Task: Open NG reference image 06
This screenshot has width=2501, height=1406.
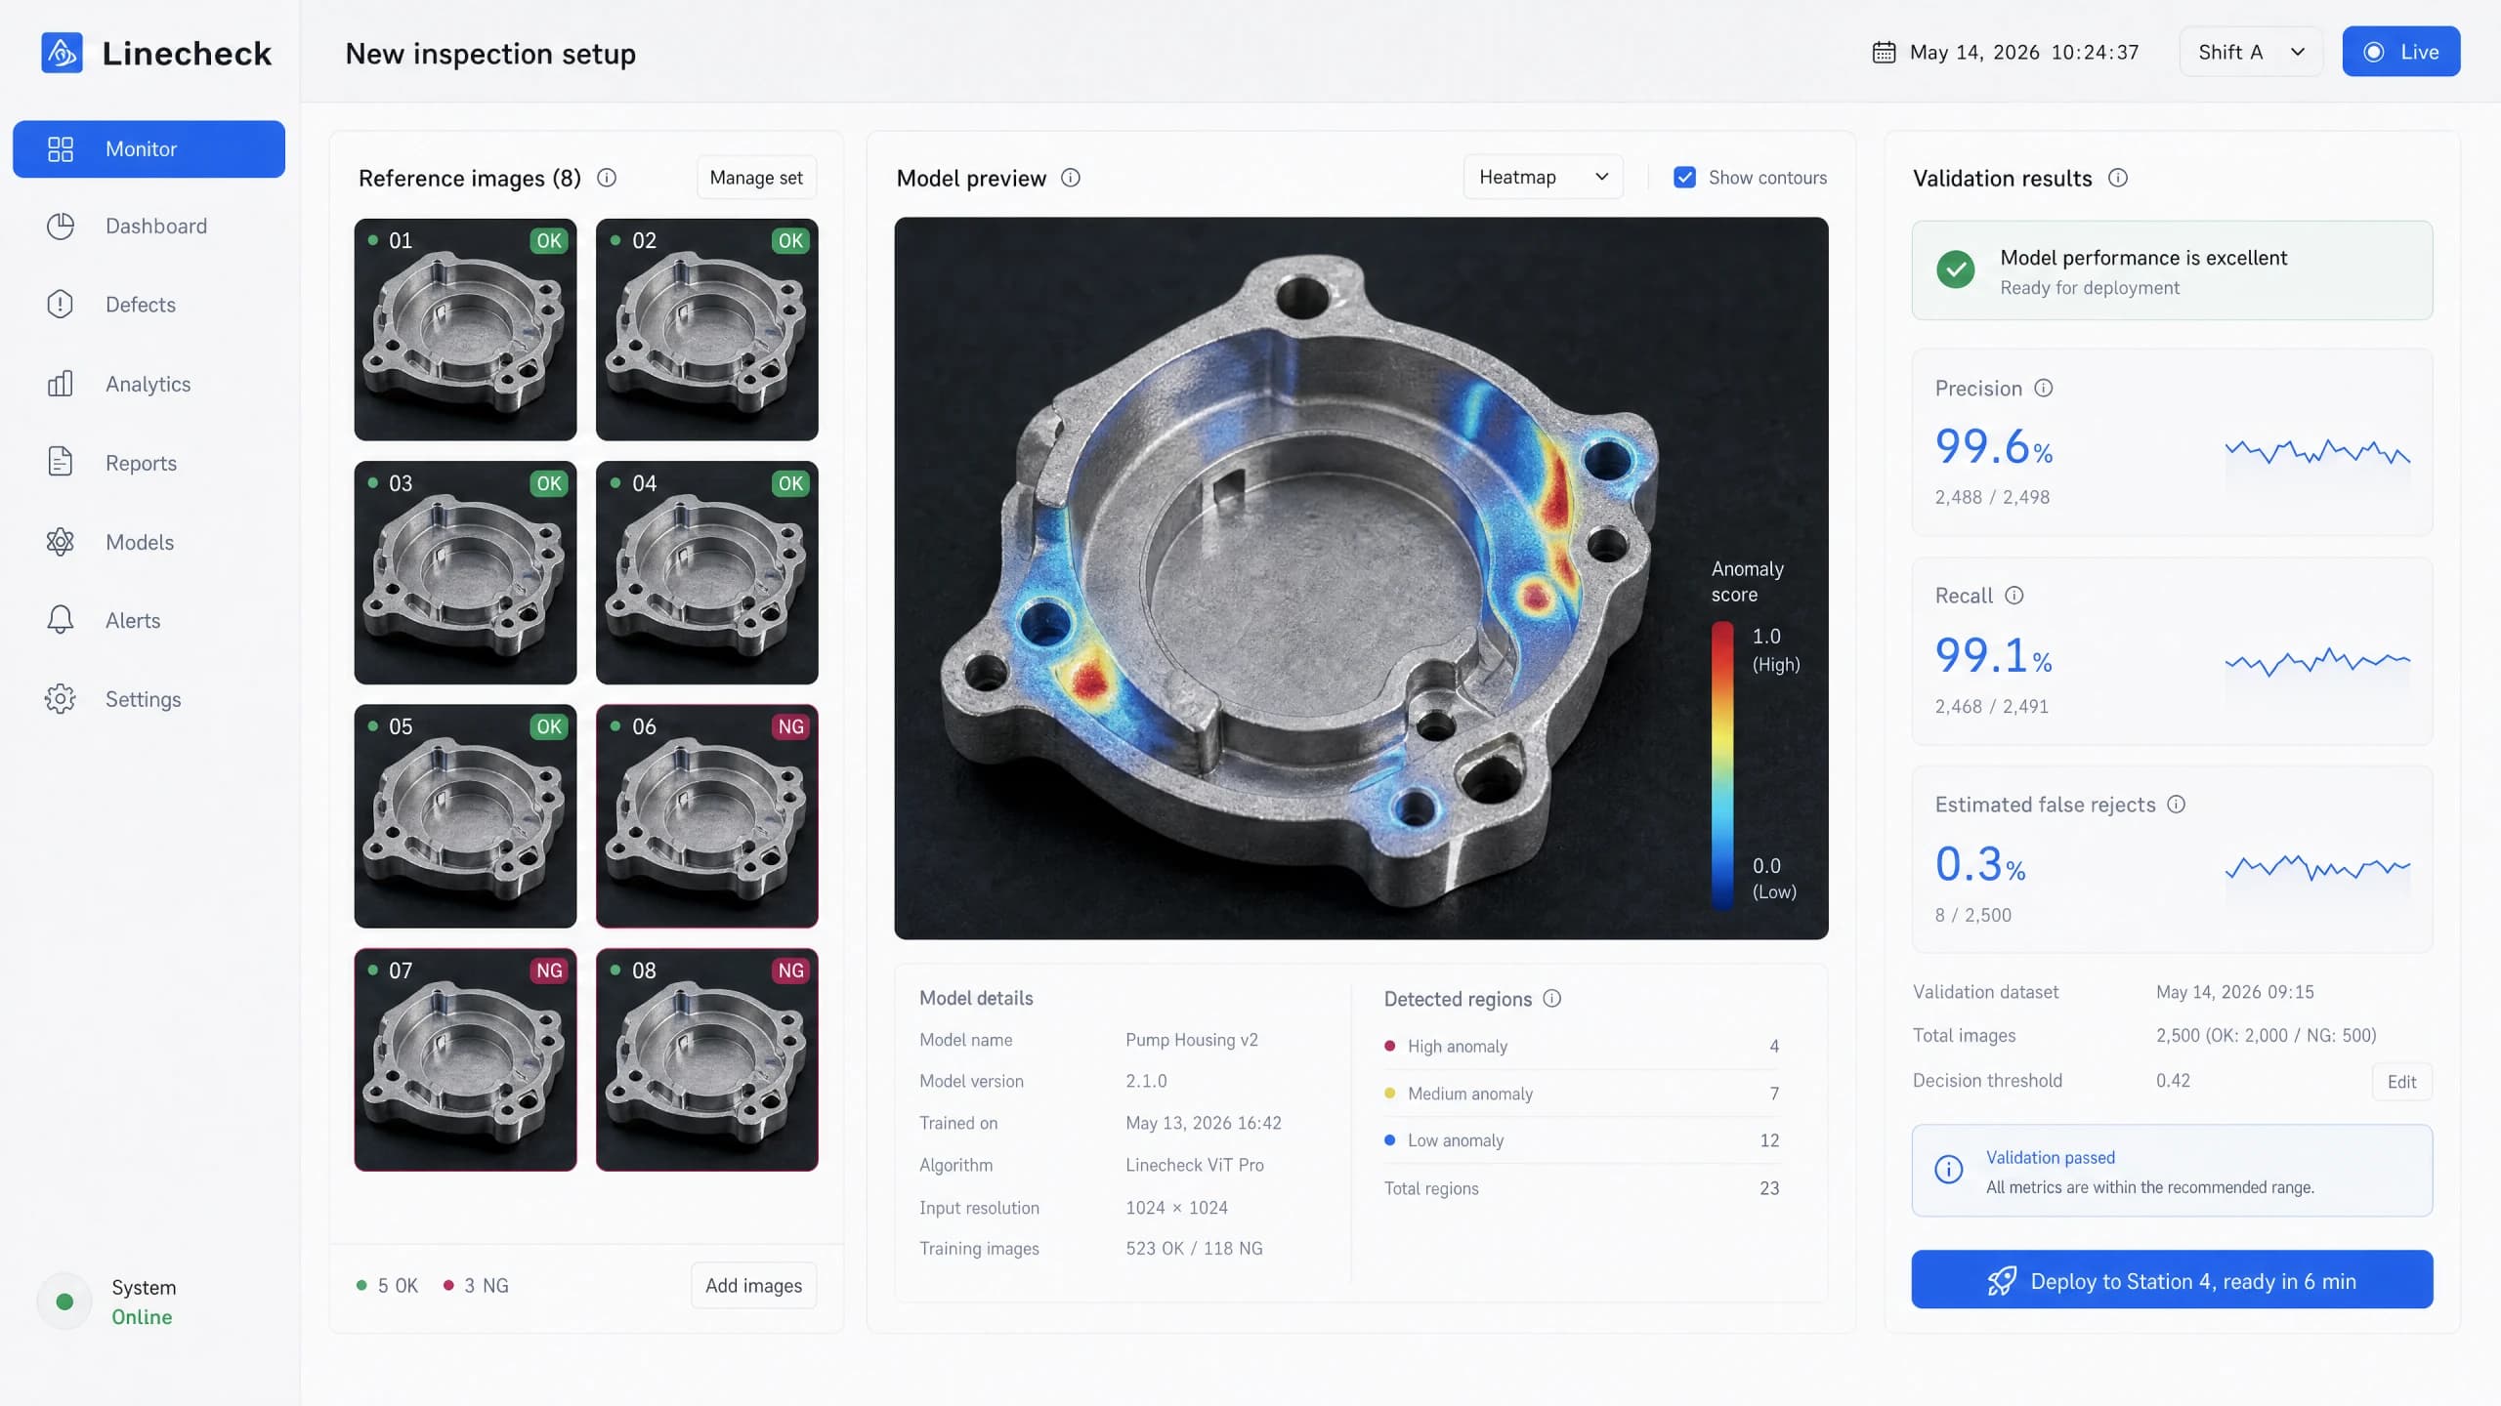Action: [x=707, y=816]
